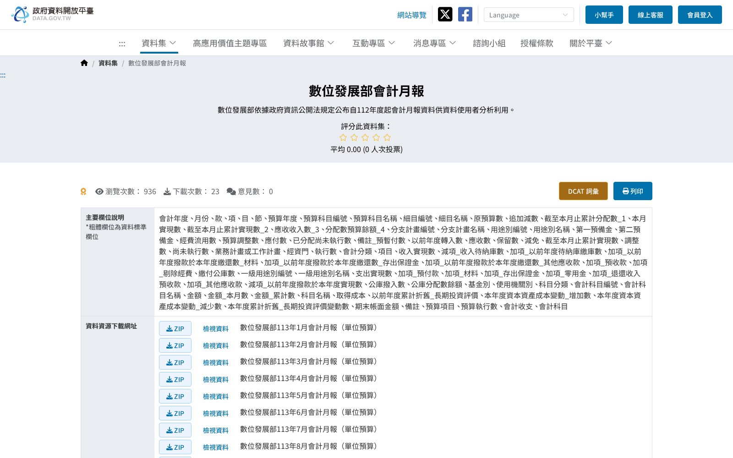View data for 113年1月會計月報

pyautogui.click(x=216, y=328)
